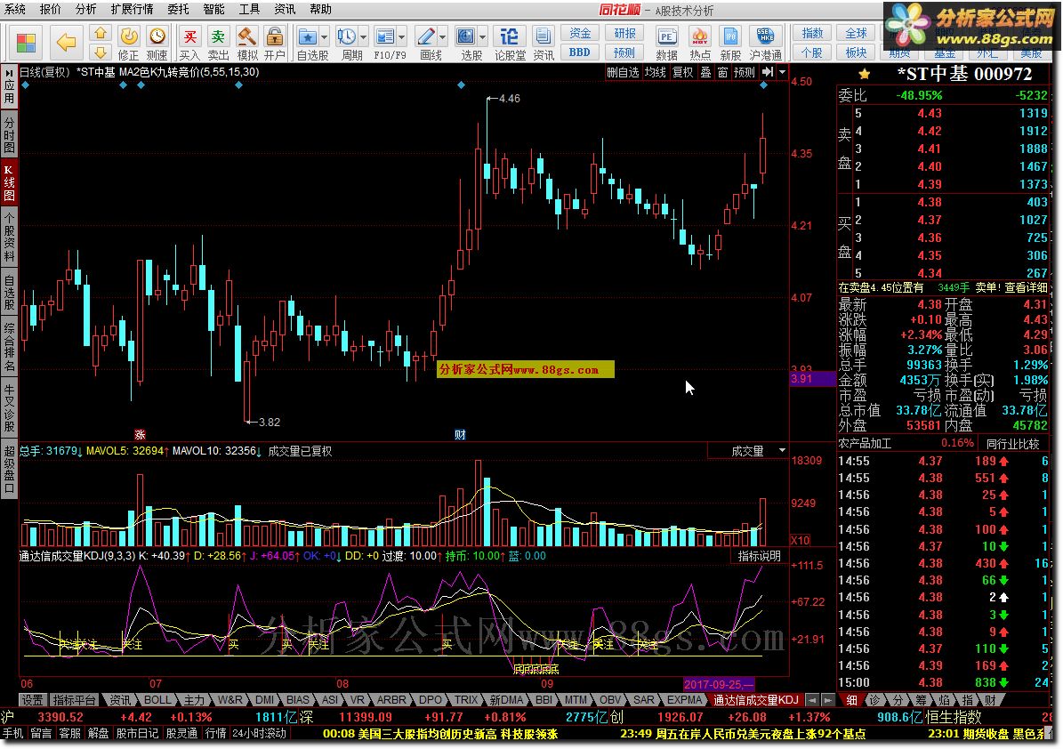This screenshot has height=749, width=1063.
Task: Open 画线 drawing dropdown arrow
Action: point(443,36)
